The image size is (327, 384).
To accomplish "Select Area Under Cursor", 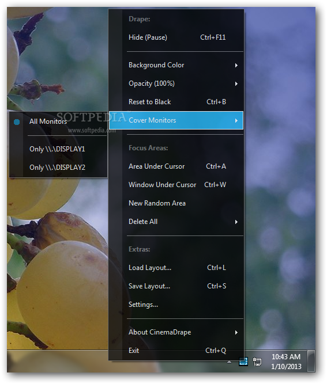I will coord(176,166).
